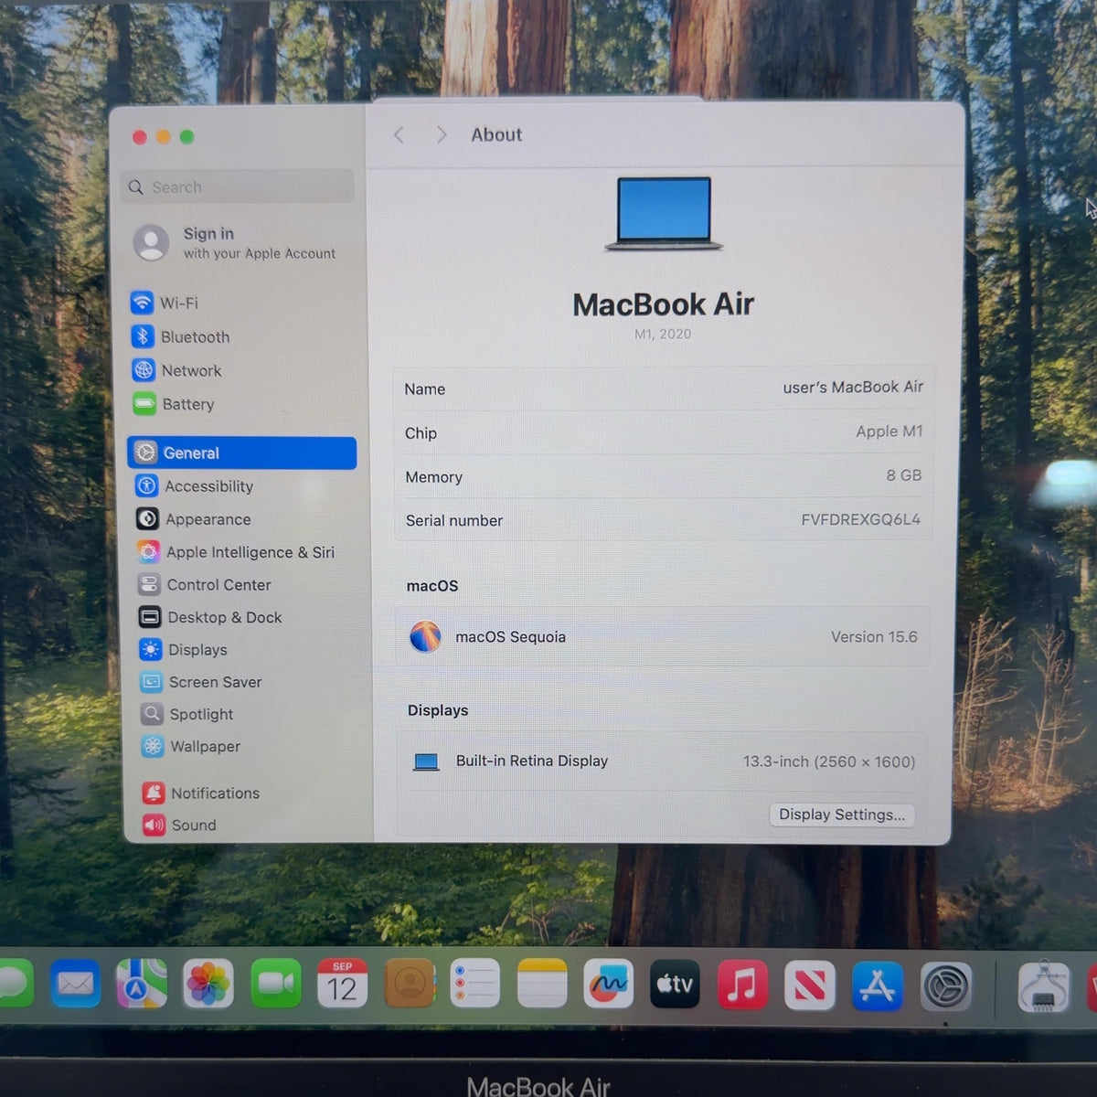
Task: Open News from the Dock
Action: (810, 985)
